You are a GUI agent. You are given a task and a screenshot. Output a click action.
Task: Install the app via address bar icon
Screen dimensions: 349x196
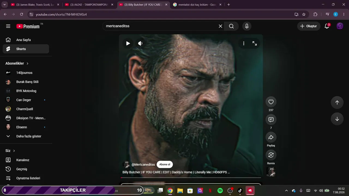click(296, 14)
